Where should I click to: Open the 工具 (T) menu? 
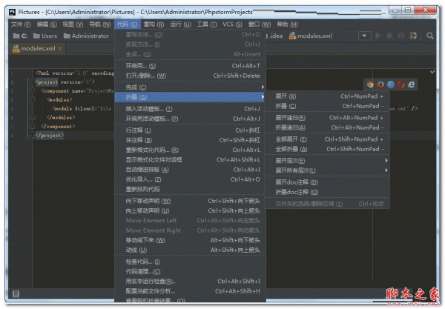207,24
